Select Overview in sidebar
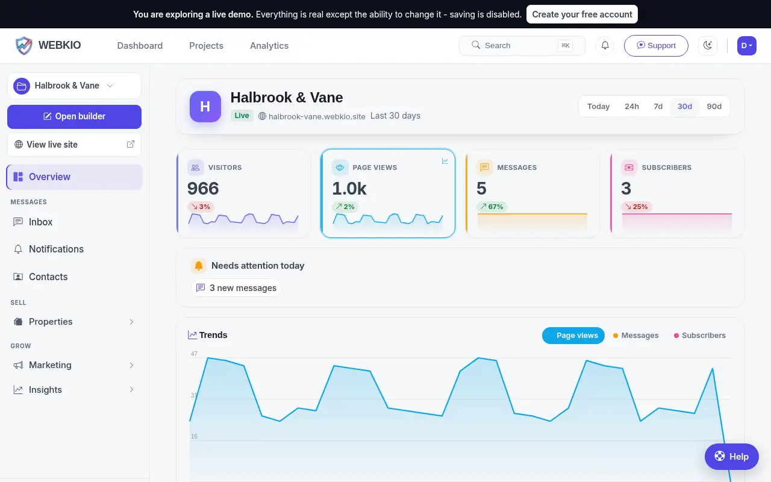The width and height of the screenshot is (771, 482). click(x=74, y=177)
